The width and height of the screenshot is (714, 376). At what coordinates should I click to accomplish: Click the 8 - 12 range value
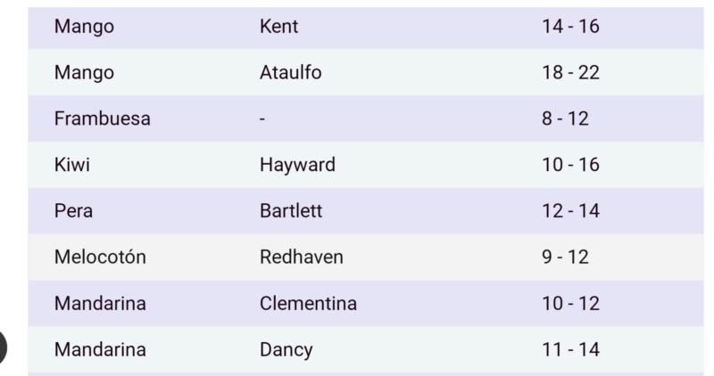coord(565,119)
